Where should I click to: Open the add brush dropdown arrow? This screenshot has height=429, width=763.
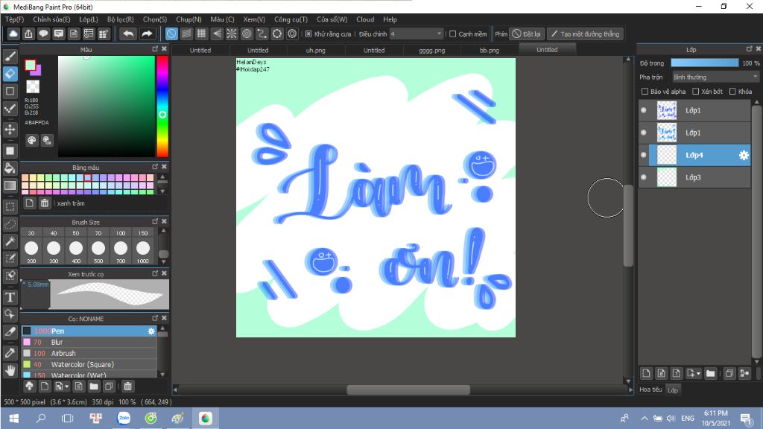tap(66, 387)
